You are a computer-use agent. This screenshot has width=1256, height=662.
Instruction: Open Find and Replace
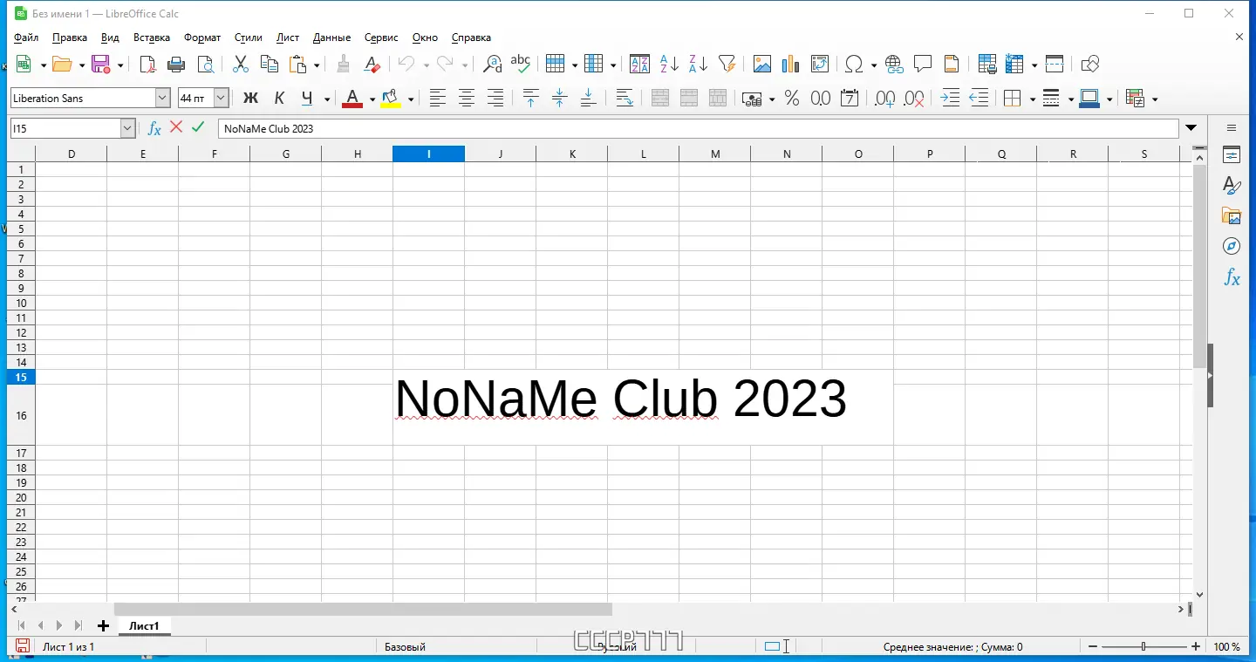point(493,64)
